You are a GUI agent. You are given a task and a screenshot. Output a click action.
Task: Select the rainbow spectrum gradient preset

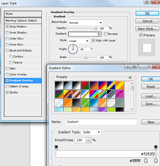pyautogui.click(x=94, y=94)
